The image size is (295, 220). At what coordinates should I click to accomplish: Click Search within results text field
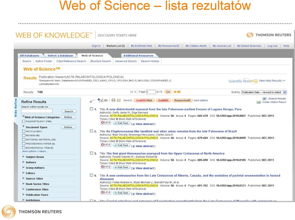pos(37,111)
